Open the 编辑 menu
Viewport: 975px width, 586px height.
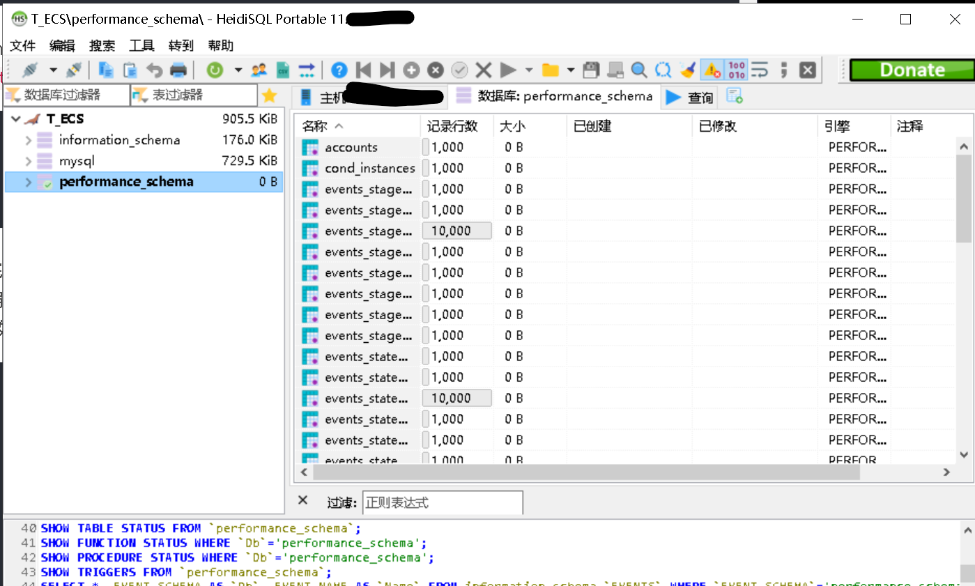[62, 45]
